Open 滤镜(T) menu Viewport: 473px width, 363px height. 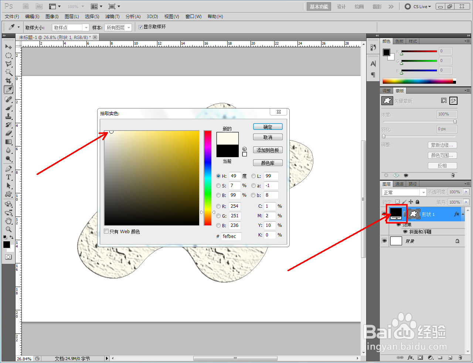(112, 17)
